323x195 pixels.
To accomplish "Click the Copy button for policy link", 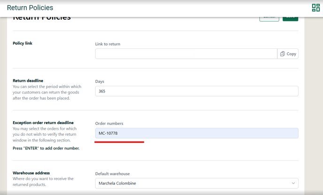I will [288, 54].
